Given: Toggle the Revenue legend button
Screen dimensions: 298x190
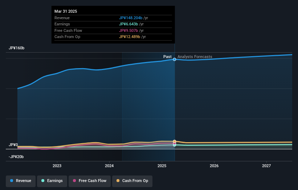Looking at the screenshot, I should coord(21,181).
